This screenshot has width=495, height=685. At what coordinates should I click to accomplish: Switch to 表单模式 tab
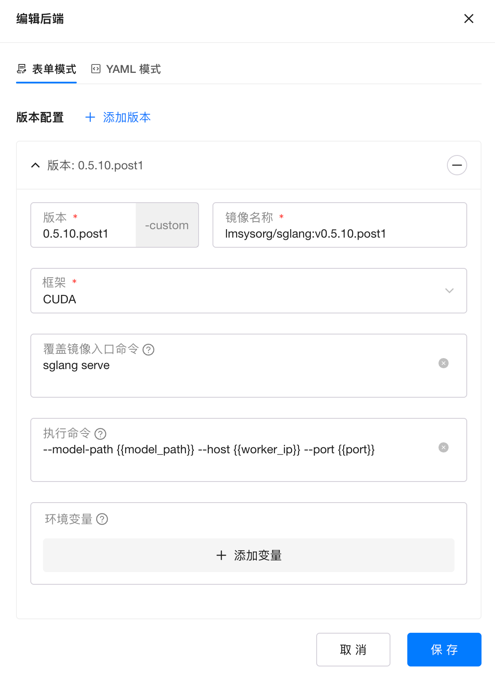[47, 69]
